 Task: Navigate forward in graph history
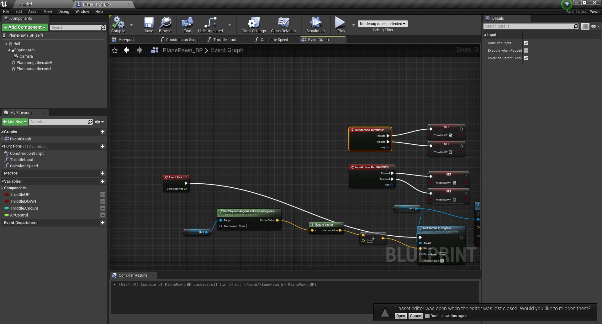[140, 50]
